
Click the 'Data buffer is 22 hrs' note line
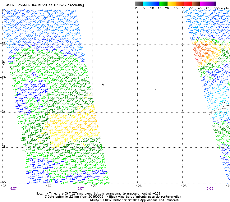tap(113, 197)
